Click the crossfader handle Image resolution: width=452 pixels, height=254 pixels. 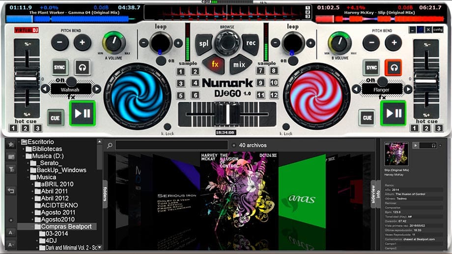point(228,114)
